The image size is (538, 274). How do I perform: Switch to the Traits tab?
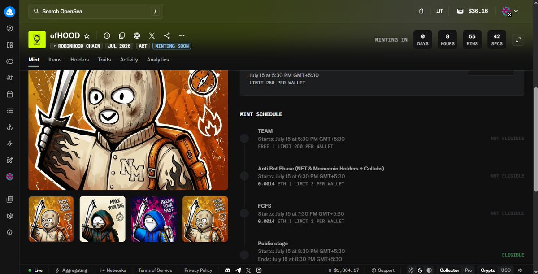pyautogui.click(x=104, y=60)
